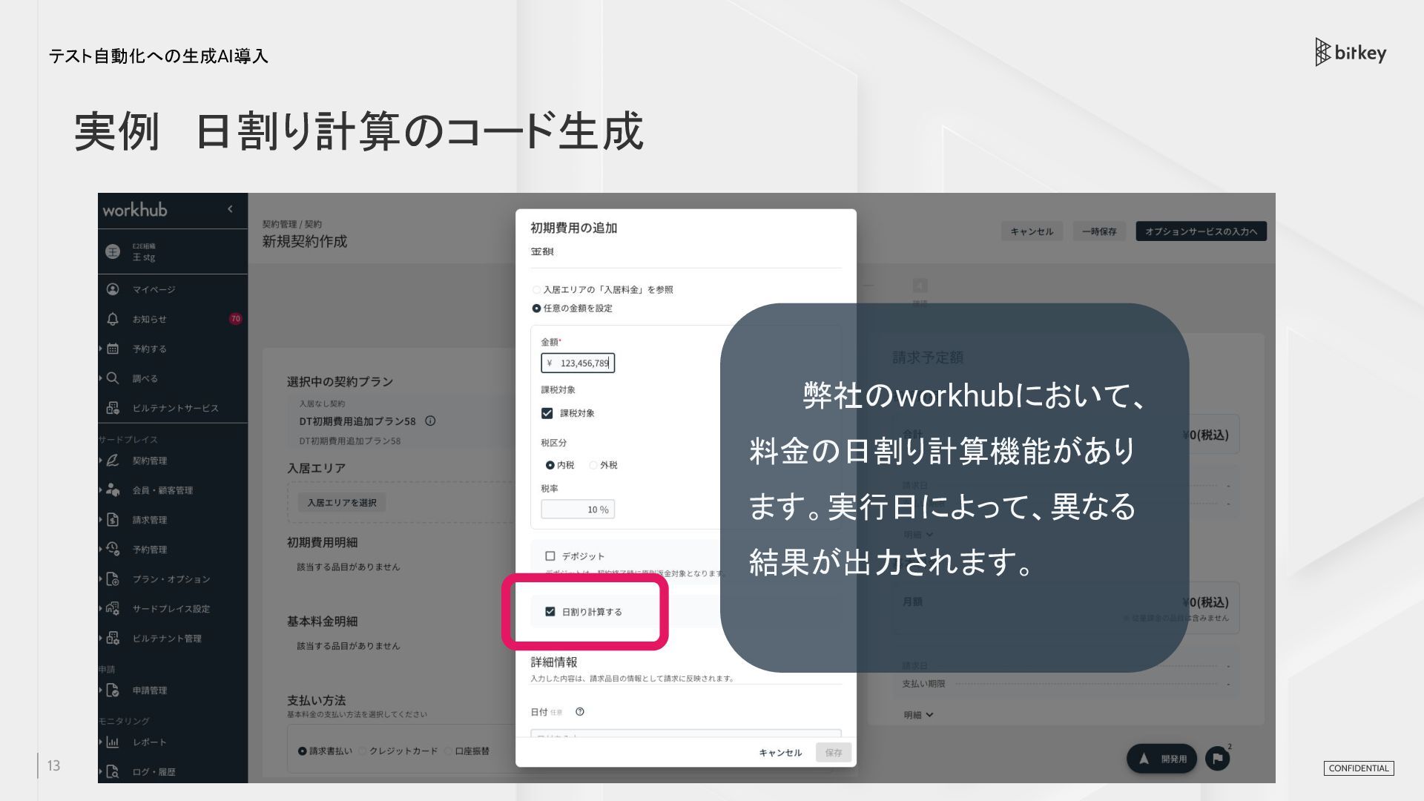This screenshot has height=801, width=1424.
Task: Click the ビルテナントサービス building icon
Action: pyautogui.click(x=113, y=408)
